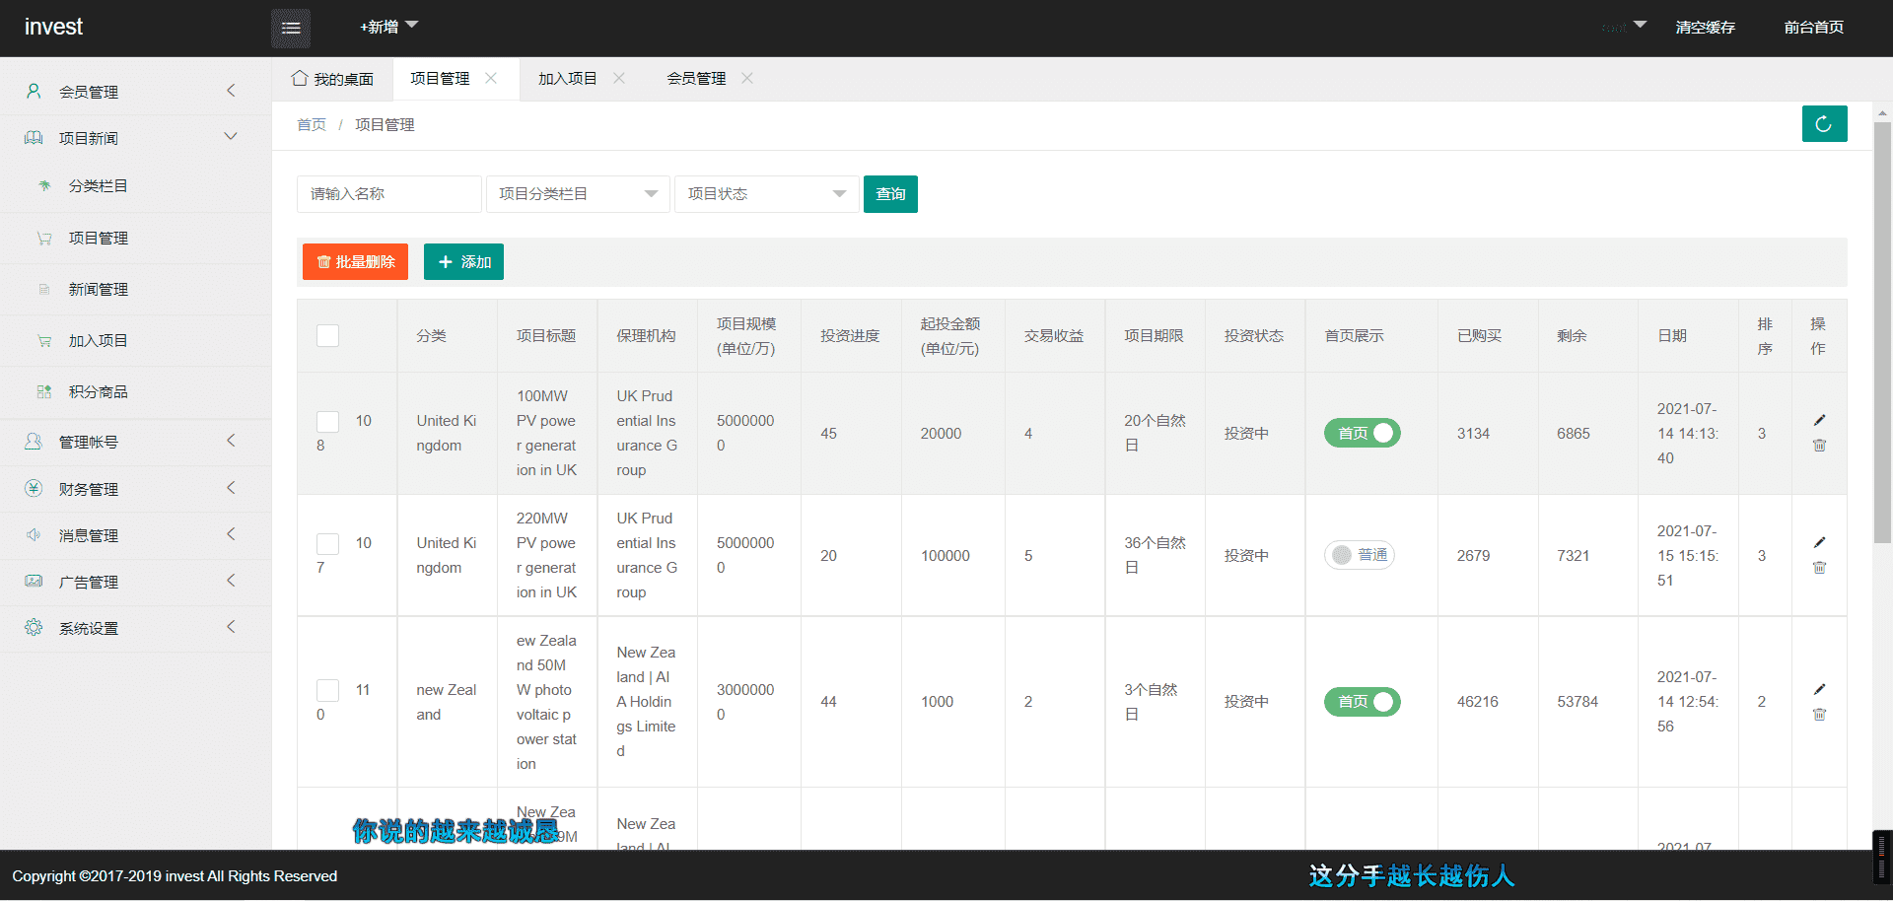
Task: Click edit pencil icon for the 100MW project
Action: pyautogui.click(x=1819, y=421)
